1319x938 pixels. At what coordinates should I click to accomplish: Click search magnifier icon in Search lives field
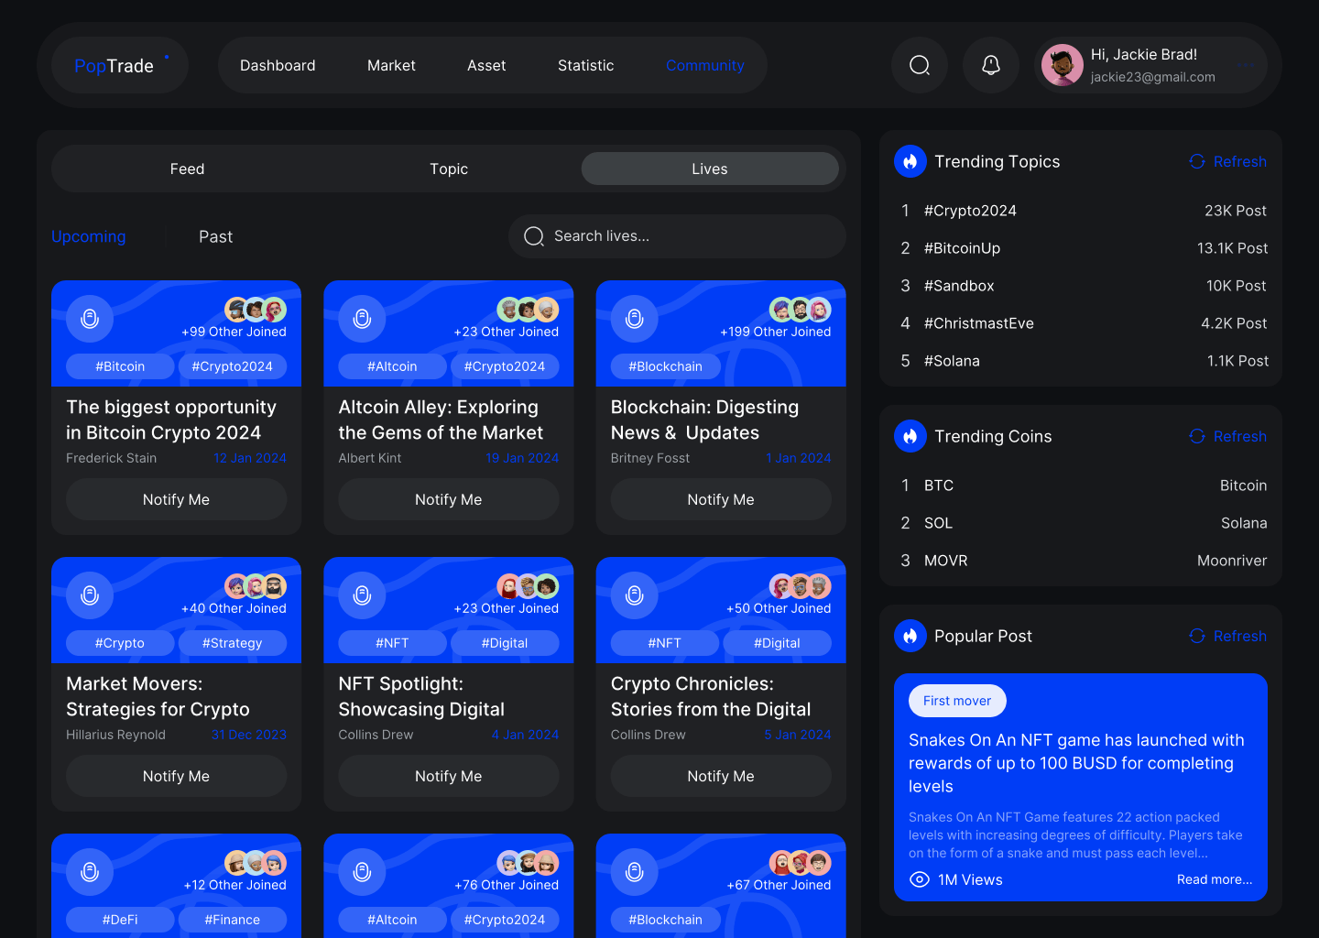click(534, 236)
